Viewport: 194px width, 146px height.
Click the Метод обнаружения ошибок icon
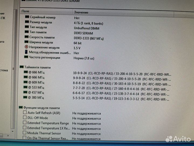click(26, 52)
